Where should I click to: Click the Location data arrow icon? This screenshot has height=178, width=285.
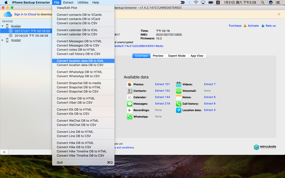(178, 110)
